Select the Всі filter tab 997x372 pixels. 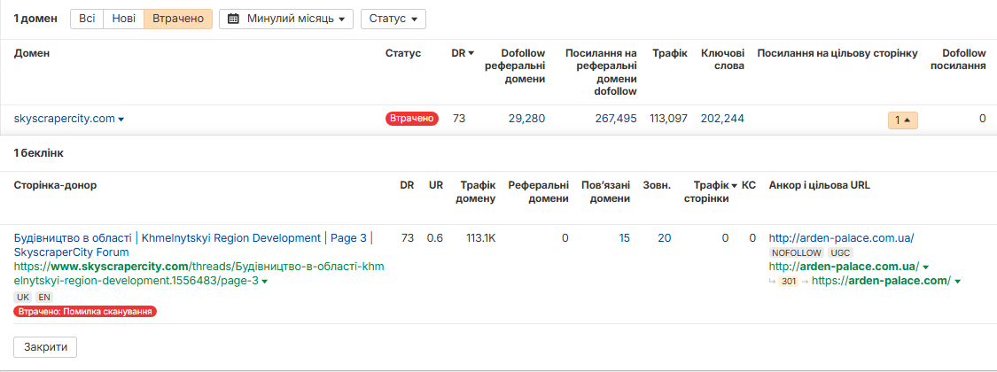[87, 19]
